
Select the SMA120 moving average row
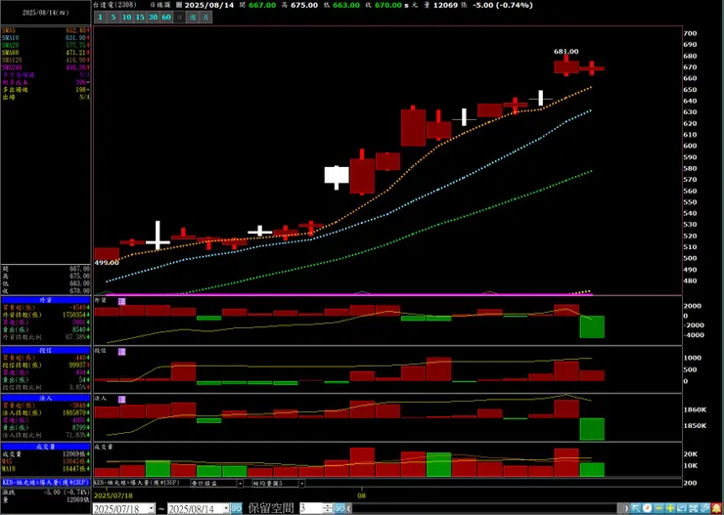tap(46, 60)
